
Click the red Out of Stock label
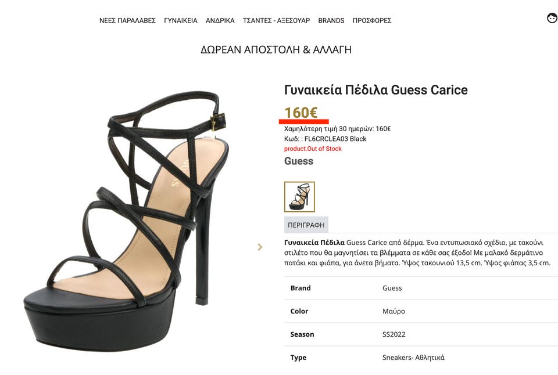313,149
